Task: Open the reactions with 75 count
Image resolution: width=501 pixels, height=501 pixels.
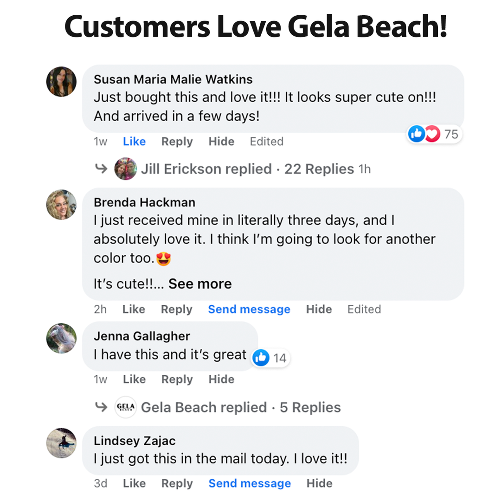Action: click(x=433, y=135)
